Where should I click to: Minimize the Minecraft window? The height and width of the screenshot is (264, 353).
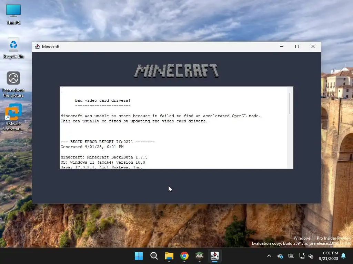click(282, 46)
